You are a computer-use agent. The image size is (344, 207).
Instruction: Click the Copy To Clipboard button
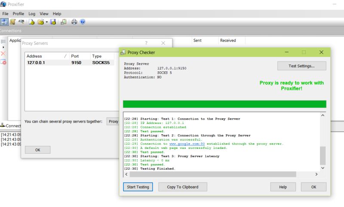pyautogui.click(x=183, y=187)
